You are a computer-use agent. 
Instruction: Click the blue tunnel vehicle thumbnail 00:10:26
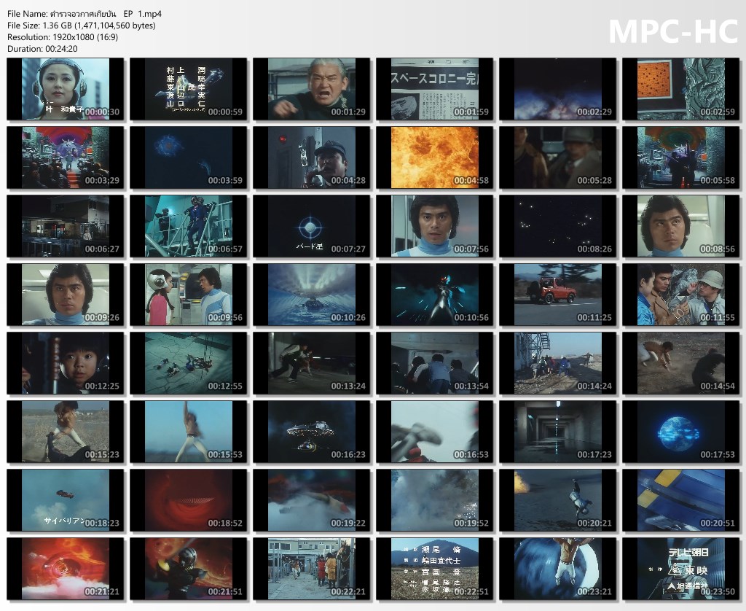click(312, 295)
